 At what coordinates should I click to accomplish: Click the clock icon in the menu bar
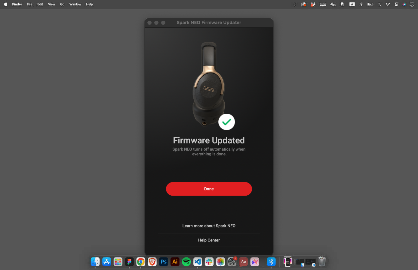[x=412, y=4]
